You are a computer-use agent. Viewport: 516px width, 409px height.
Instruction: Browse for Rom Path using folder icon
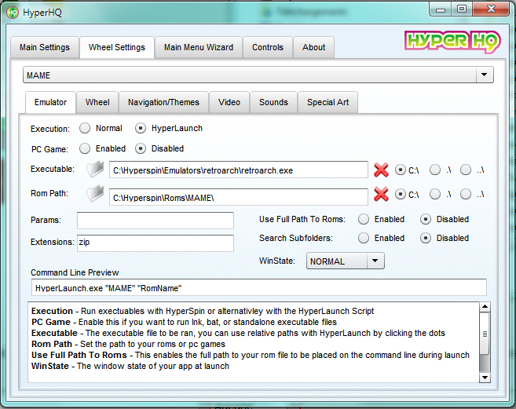[x=95, y=194]
